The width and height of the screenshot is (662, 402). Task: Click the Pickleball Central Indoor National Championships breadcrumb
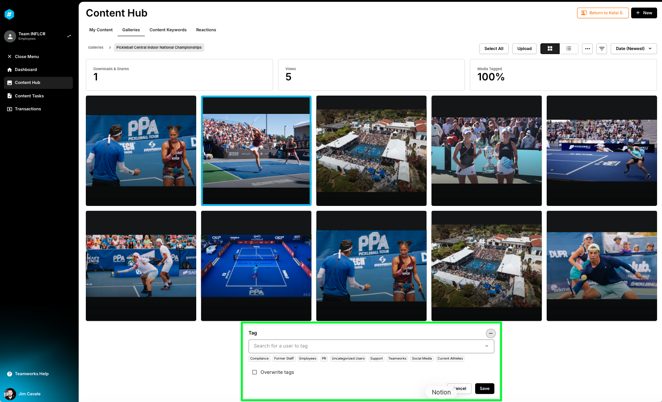click(x=159, y=47)
